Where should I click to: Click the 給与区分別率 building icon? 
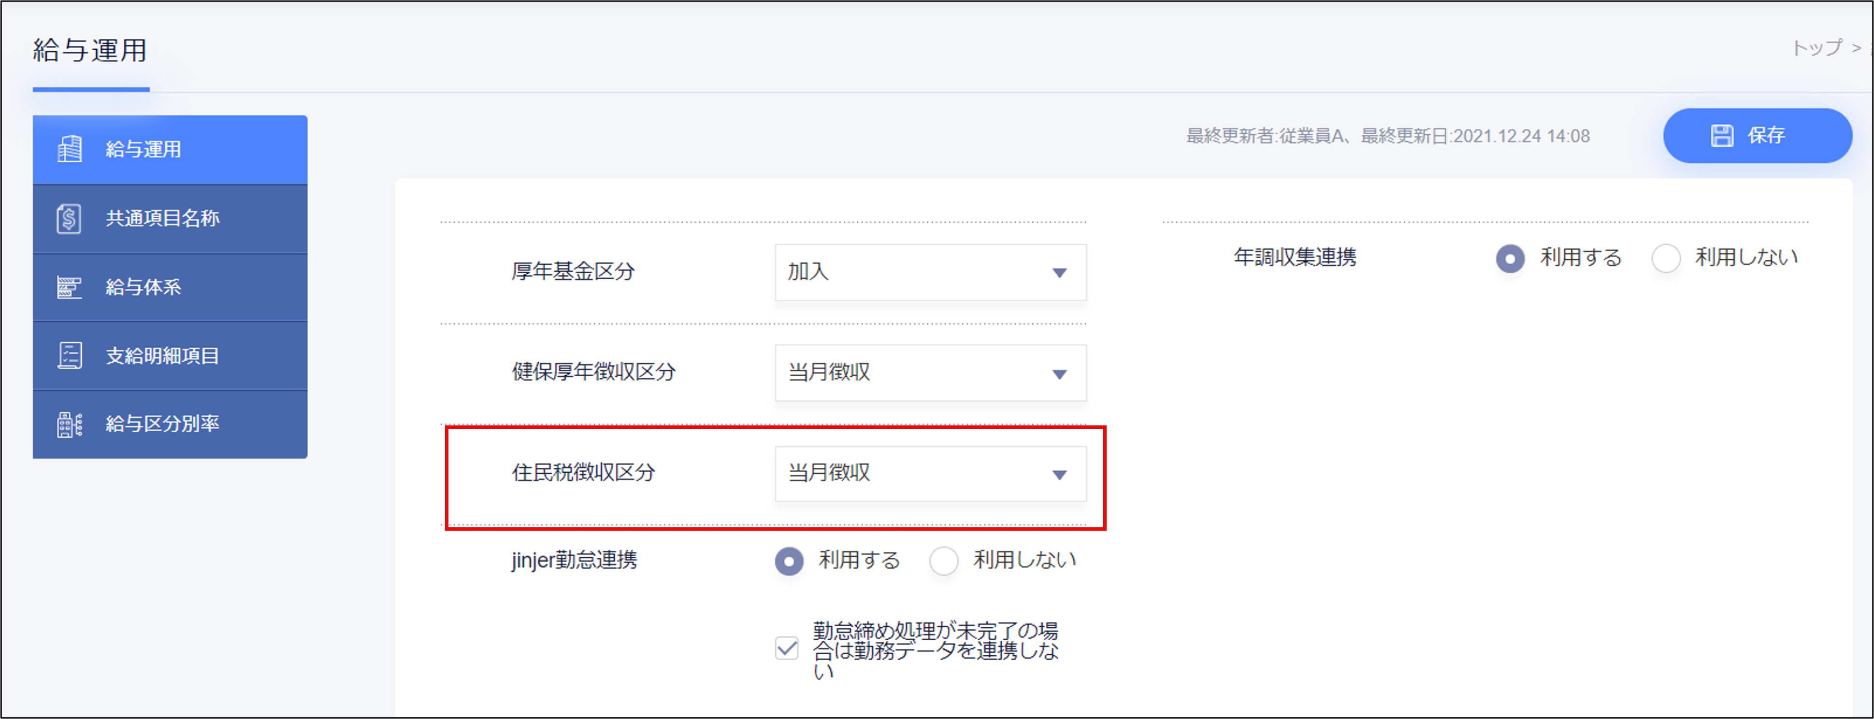tap(70, 424)
